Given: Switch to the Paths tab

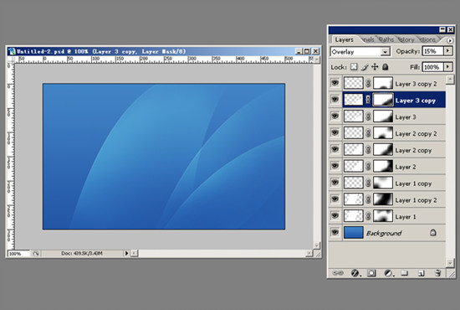Looking at the screenshot, I should pos(386,39).
